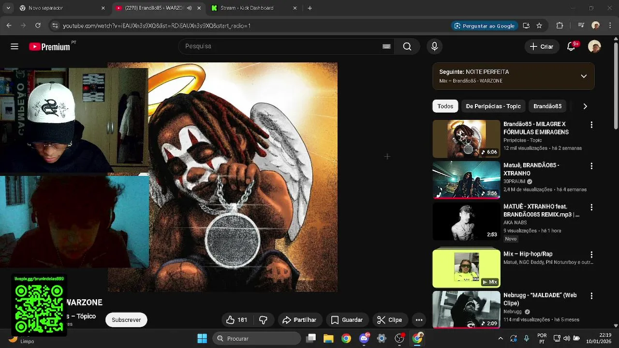Reload the YouTube page
Viewport: 619px width, 348px height.
point(38,26)
